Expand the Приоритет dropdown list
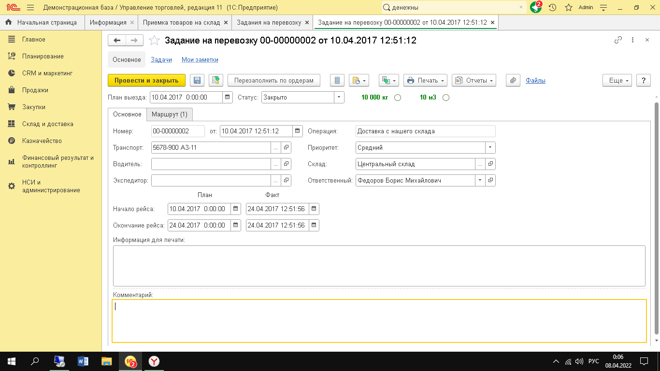This screenshot has width=660, height=371. 490,147
